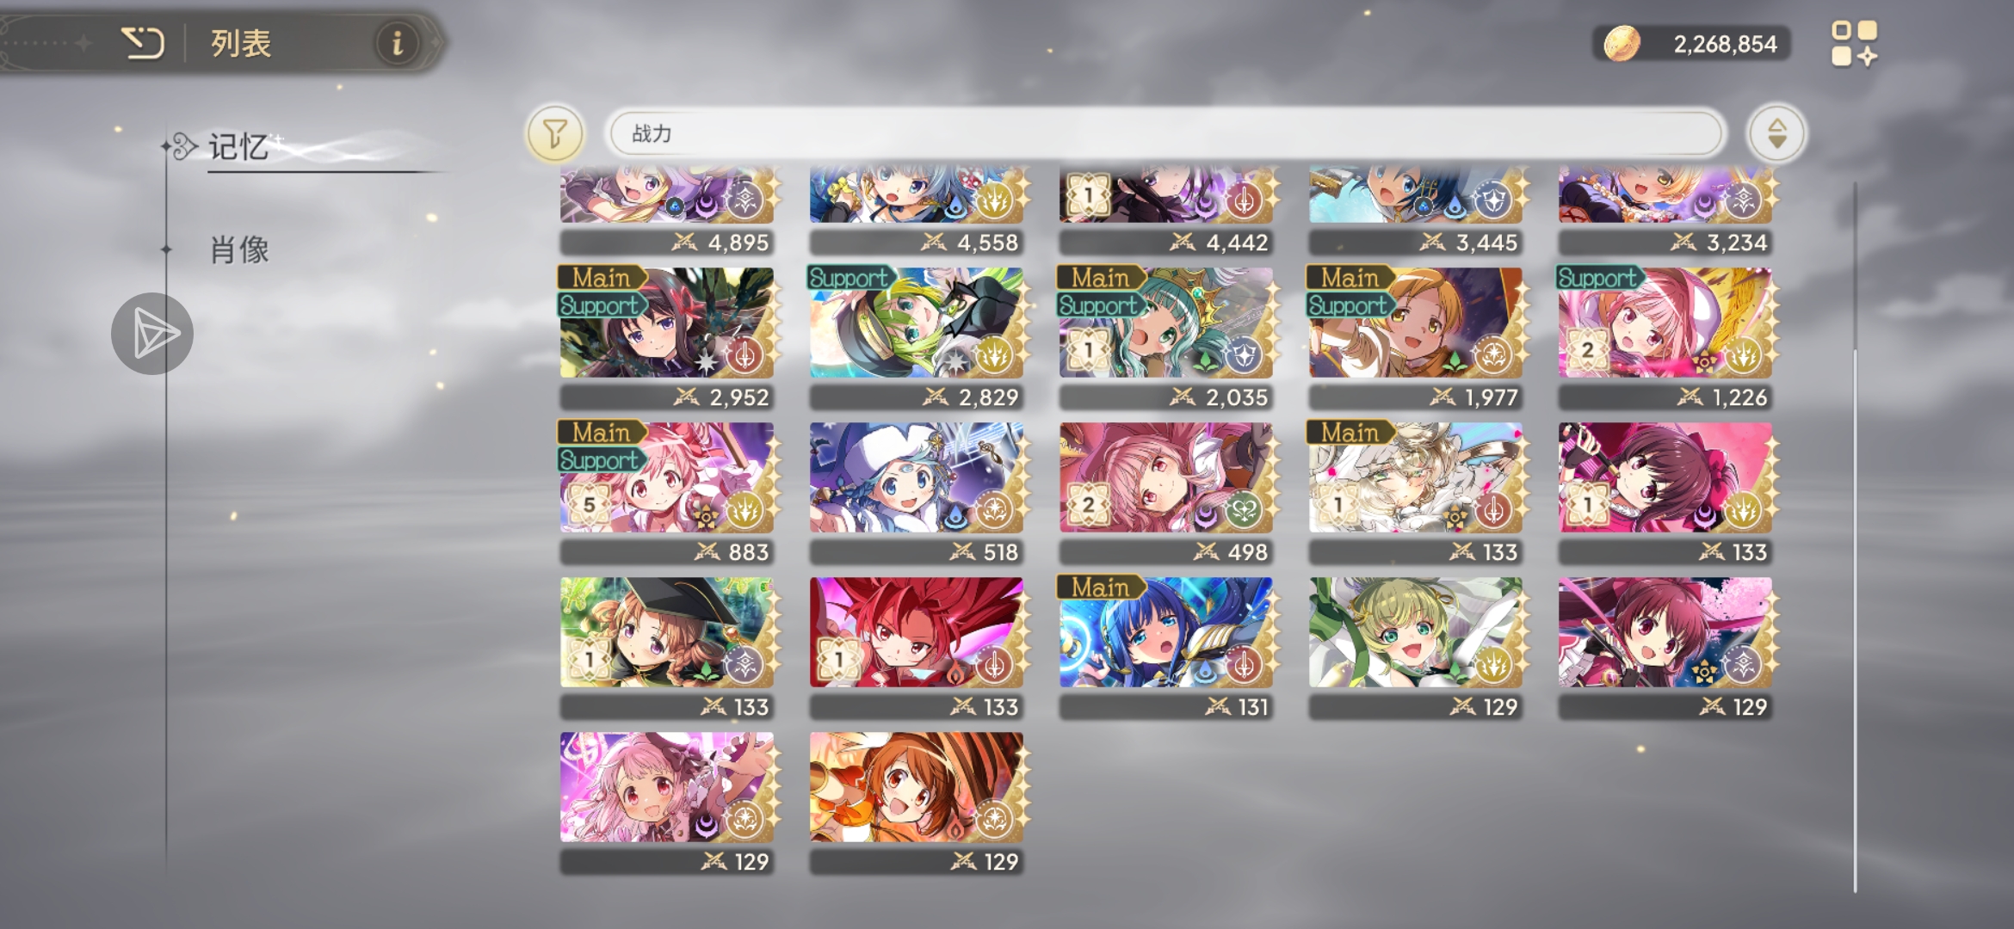Open the info icon beside 列表
The image size is (2014, 929).
[x=397, y=43]
